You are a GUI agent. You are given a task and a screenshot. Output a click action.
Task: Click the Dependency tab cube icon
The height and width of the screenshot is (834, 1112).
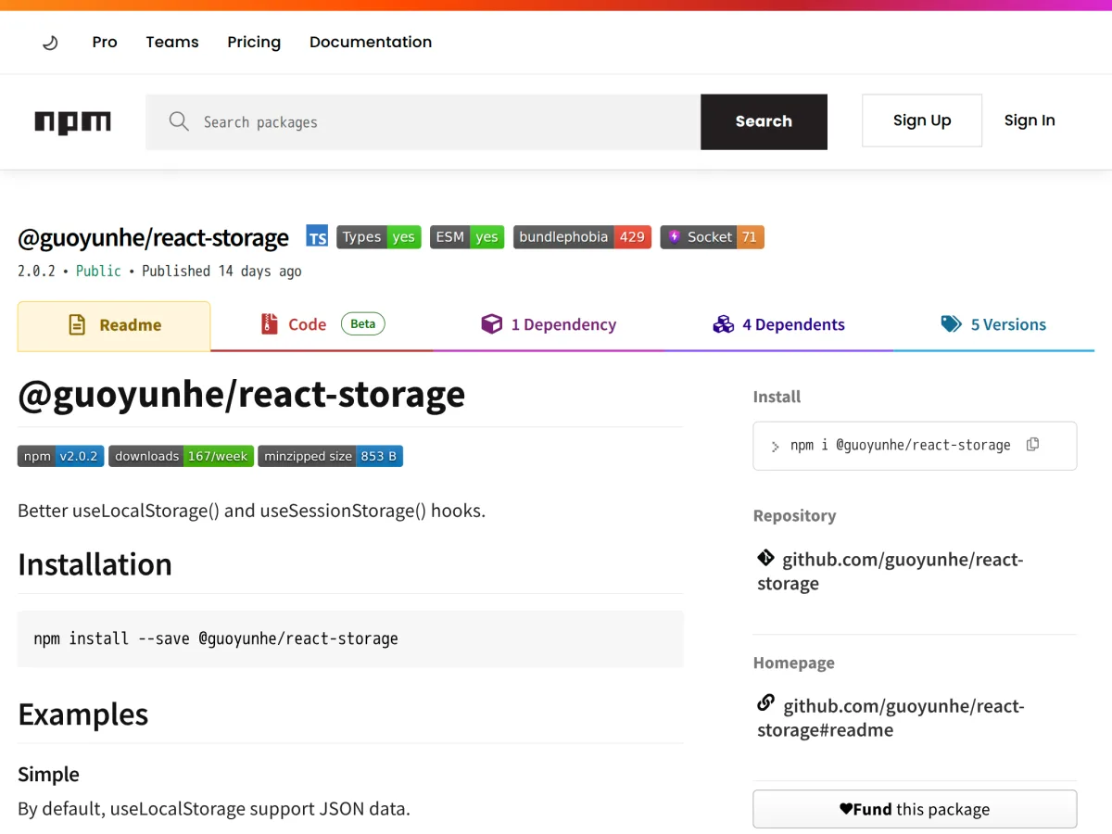[491, 324]
